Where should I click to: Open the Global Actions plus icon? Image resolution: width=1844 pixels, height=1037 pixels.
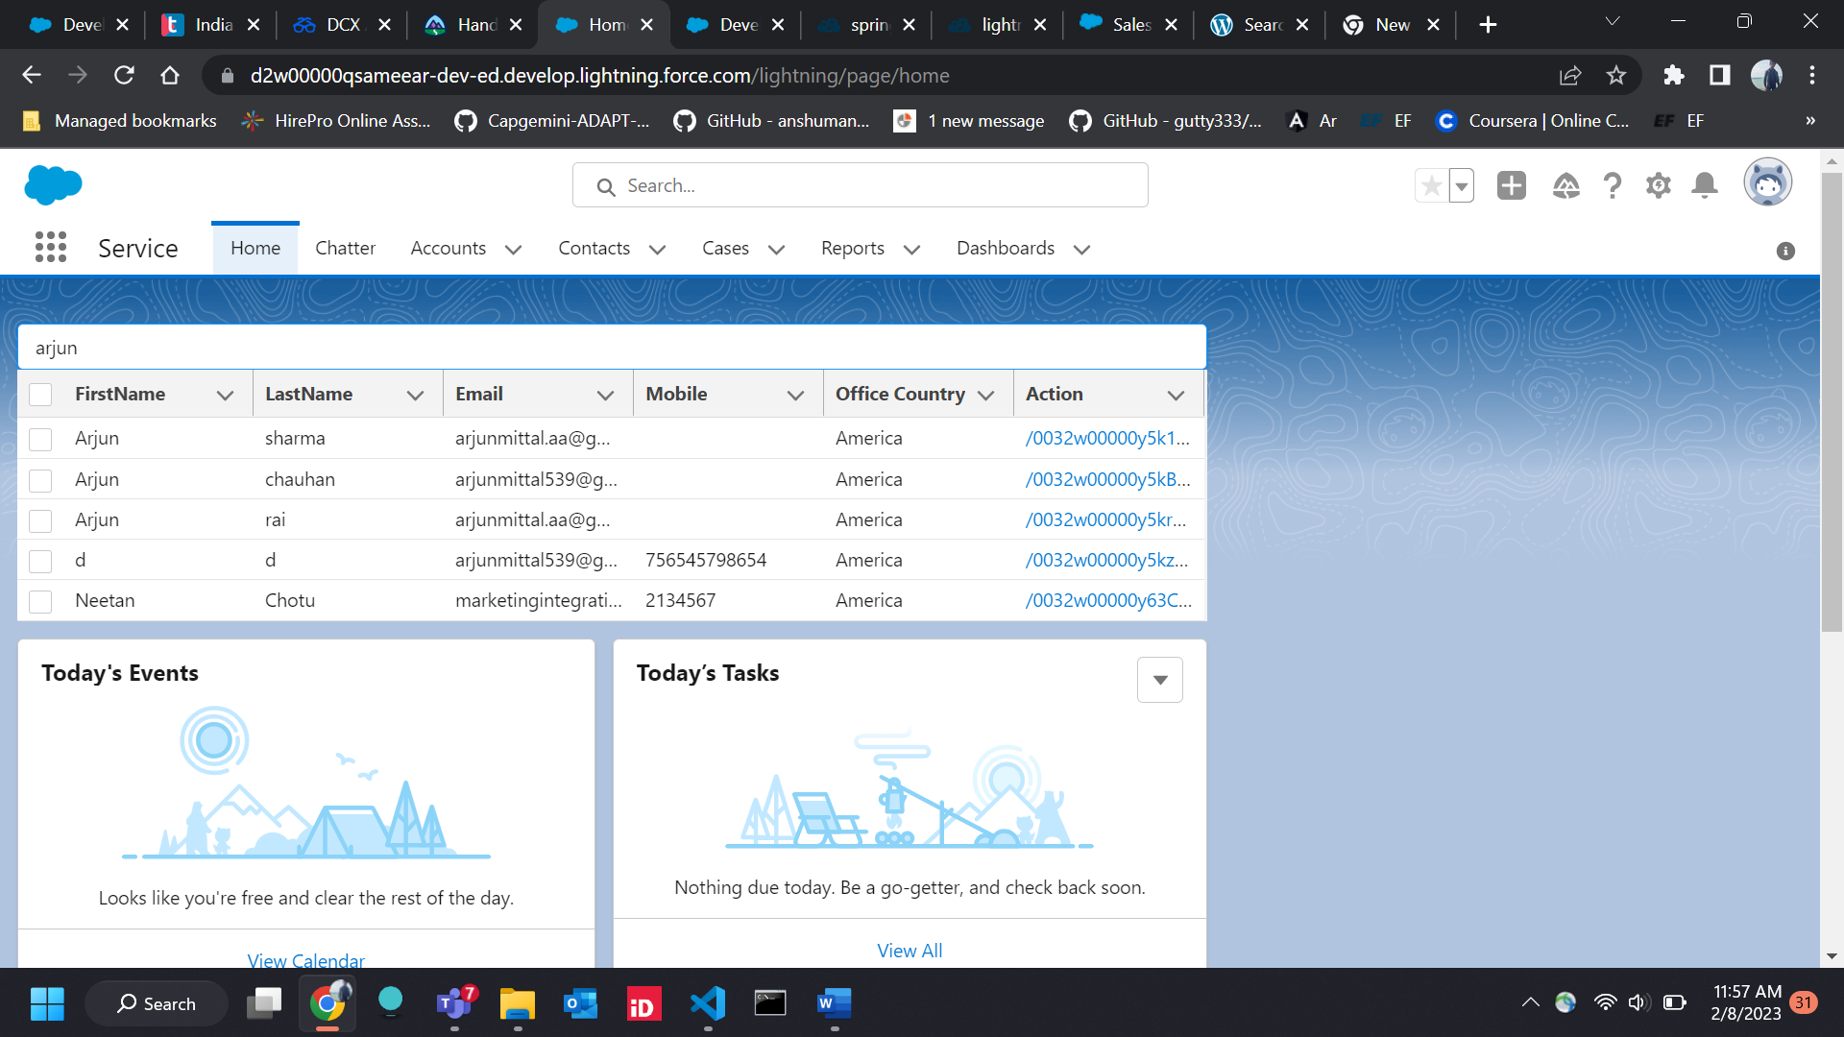click(x=1511, y=185)
